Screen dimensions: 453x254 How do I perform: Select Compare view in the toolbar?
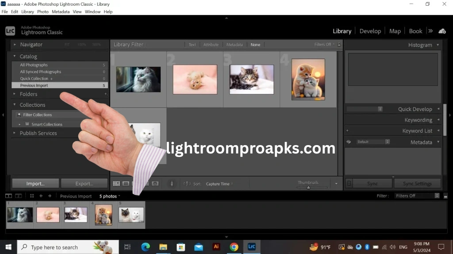click(x=135, y=183)
